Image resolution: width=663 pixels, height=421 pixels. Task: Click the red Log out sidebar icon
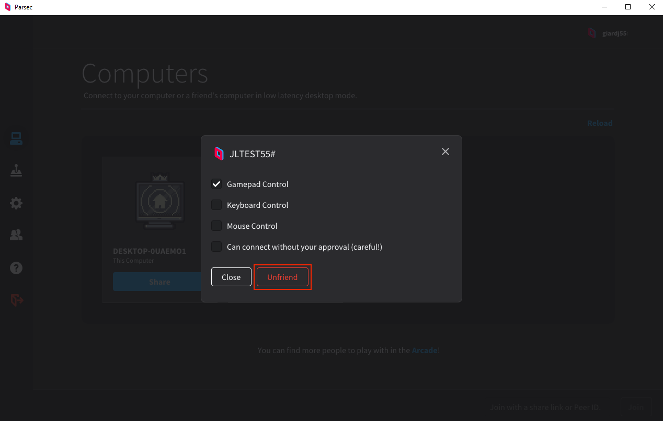pos(17,300)
